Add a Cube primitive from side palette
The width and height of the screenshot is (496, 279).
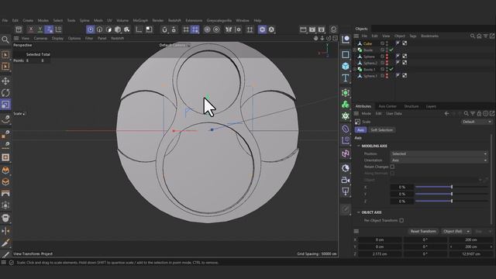(346, 66)
